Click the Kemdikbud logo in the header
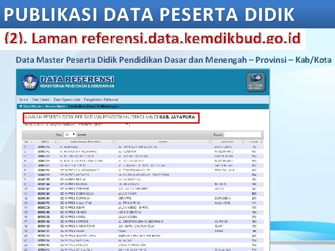 (x=30, y=82)
